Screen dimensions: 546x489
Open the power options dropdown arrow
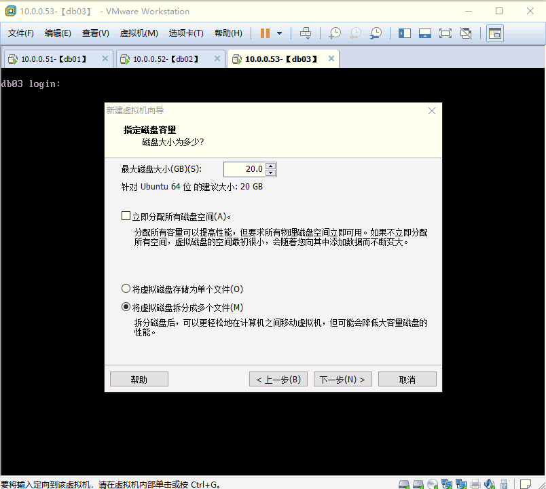279,33
